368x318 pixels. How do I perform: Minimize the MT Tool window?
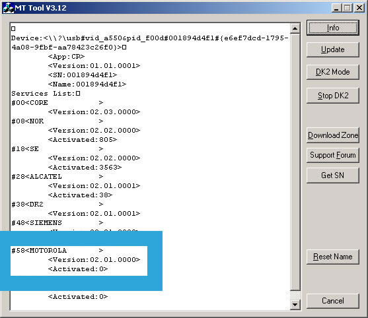[336, 8]
